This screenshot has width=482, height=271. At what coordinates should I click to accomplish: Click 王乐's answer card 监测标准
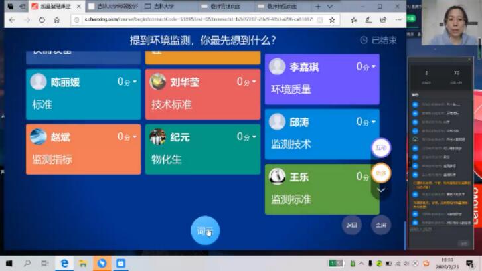pyautogui.click(x=291, y=198)
